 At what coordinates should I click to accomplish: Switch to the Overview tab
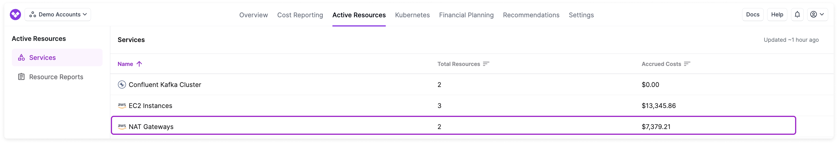click(x=253, y=15)
